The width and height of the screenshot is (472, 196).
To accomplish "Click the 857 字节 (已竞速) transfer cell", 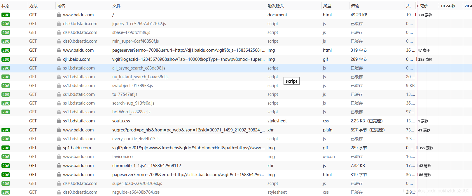I will point(368,130).
